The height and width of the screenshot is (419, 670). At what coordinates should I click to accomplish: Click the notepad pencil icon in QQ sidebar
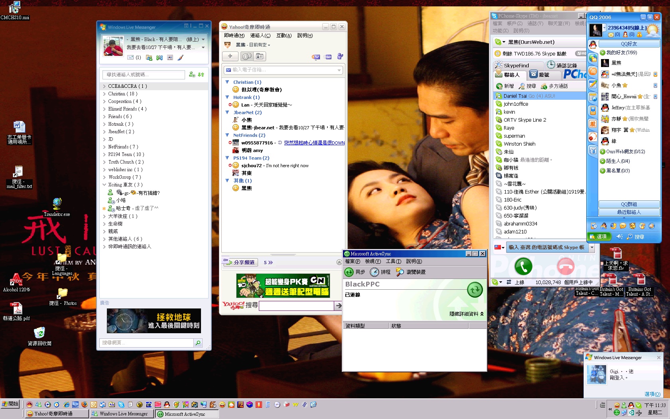[x=593, y=84]
